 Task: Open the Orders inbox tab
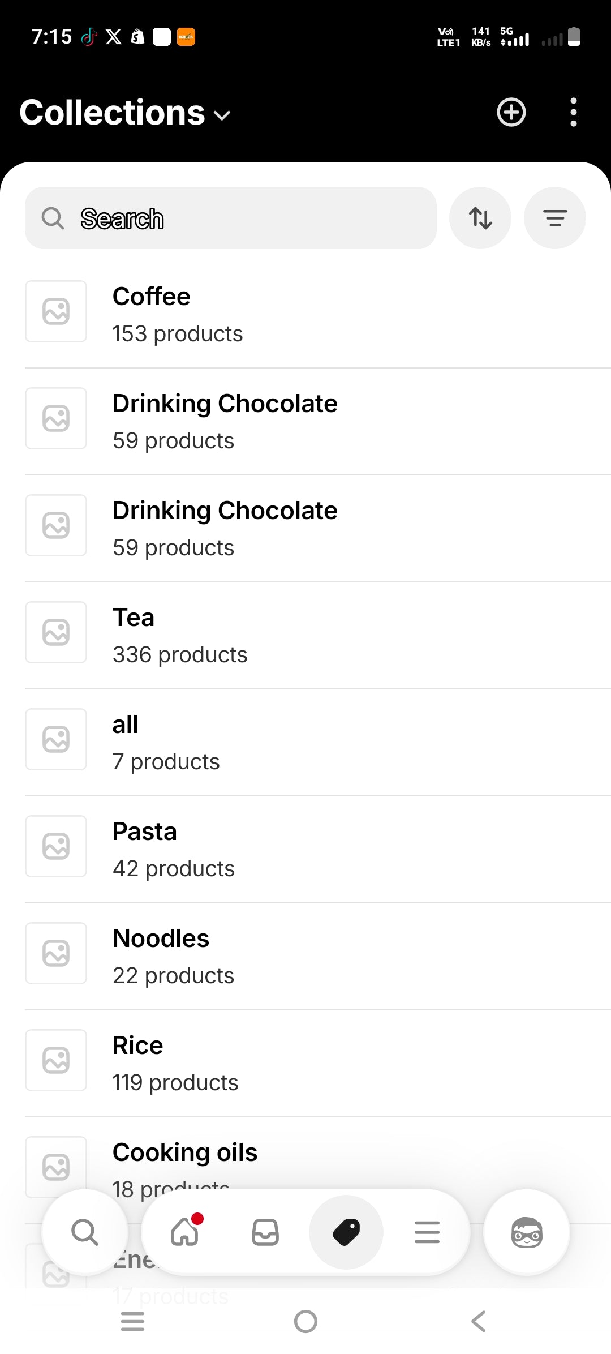(265, 1232)
